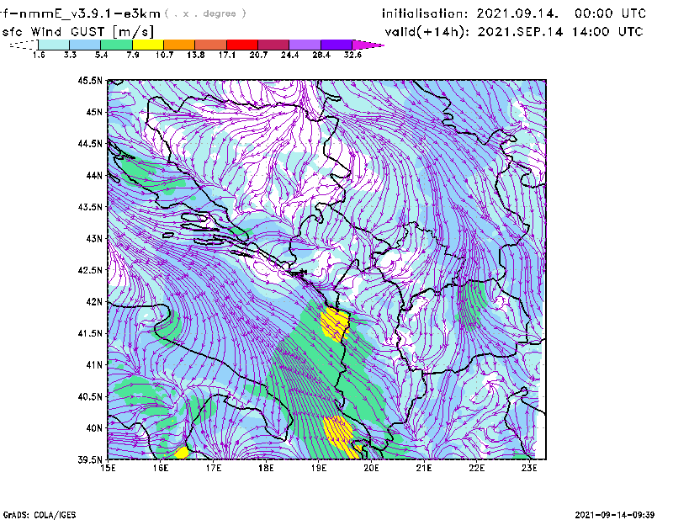Viewport: 673px width, 520px height.
Task: Click the green legend swatch after 5.4
Action: [116, 45]
